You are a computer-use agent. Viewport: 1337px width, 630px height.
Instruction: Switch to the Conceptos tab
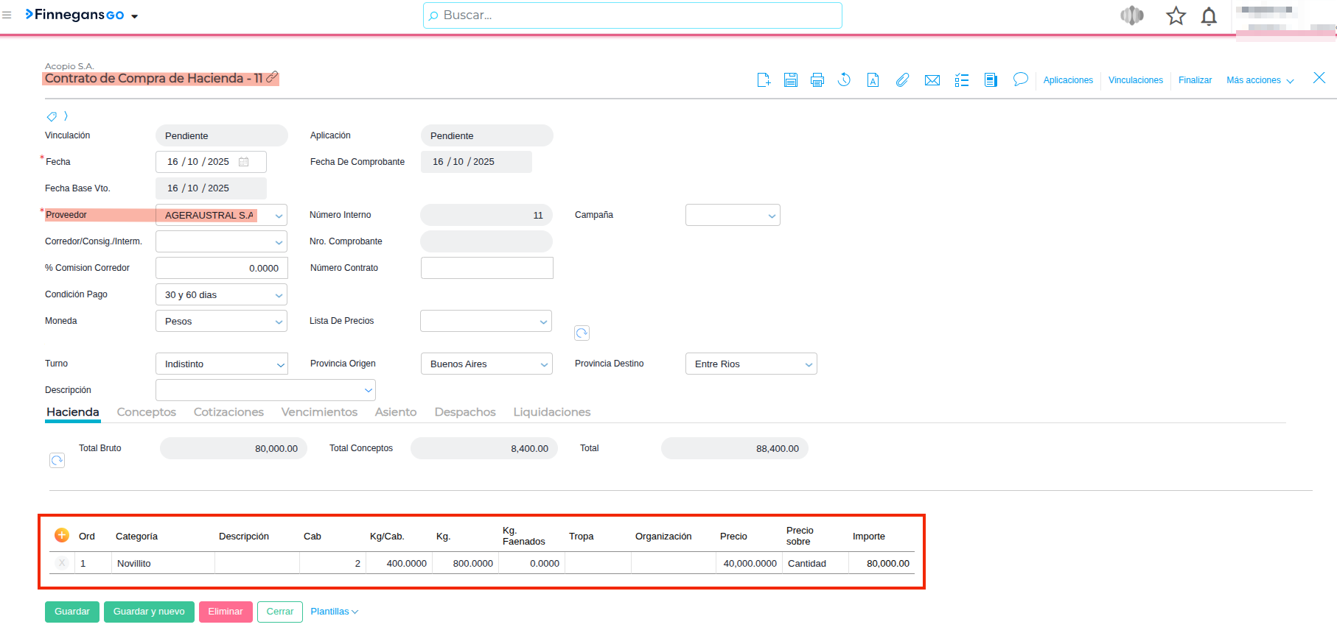(x=146, y=412)
